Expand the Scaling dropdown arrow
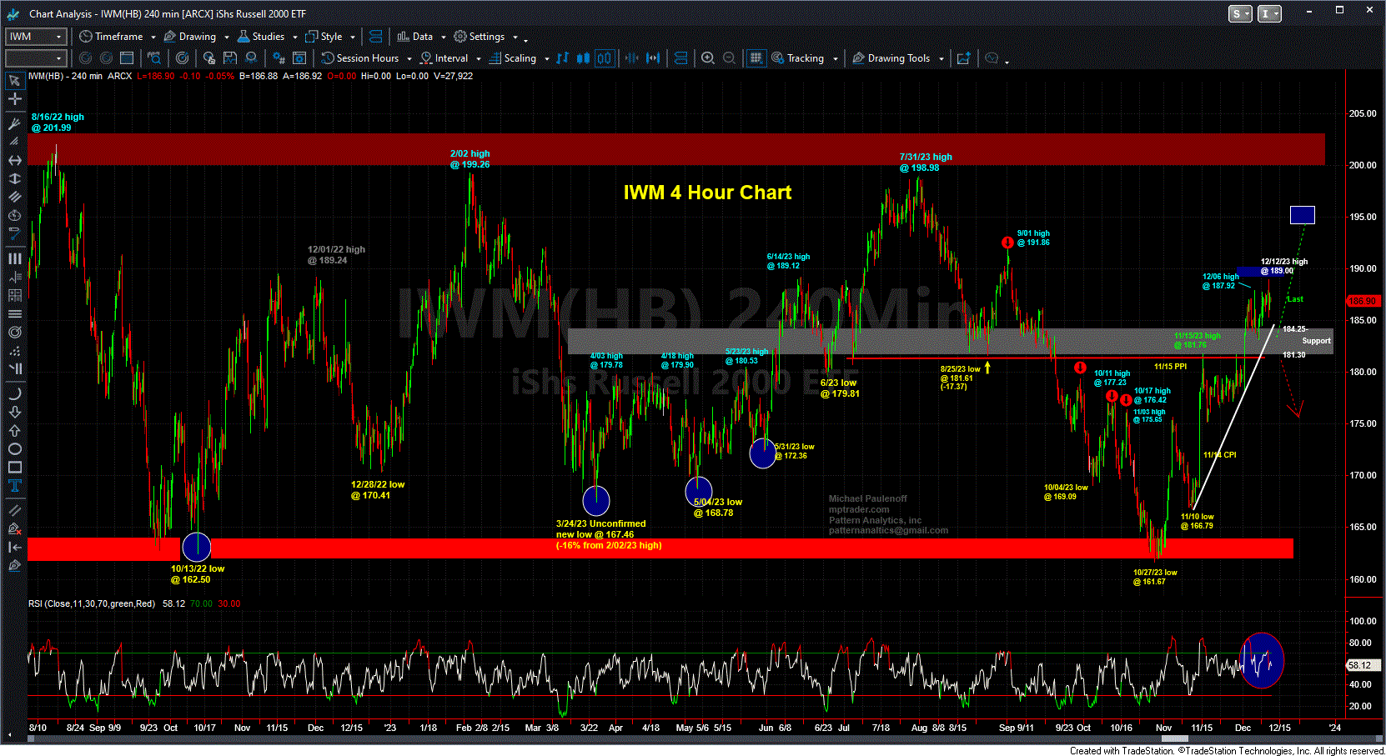This screenshot has height=756, width=1386. [546, 58]
